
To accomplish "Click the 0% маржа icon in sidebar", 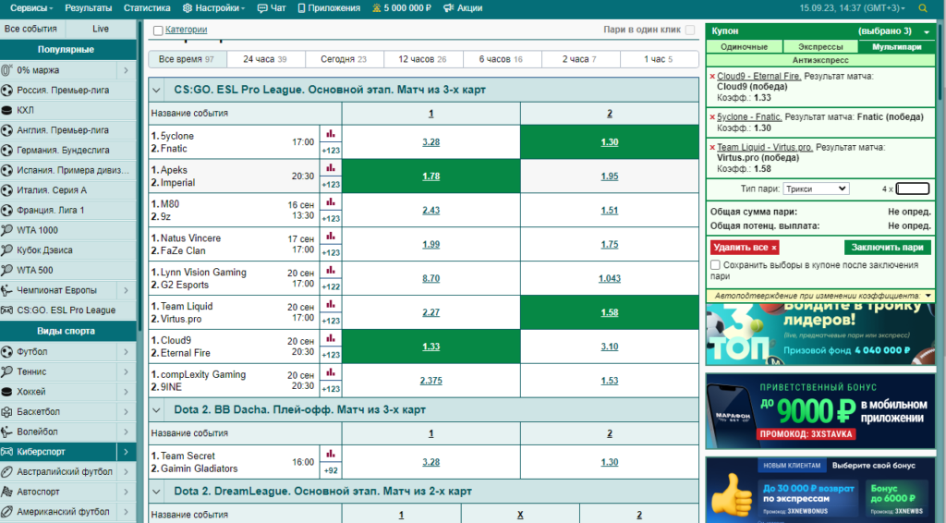I will [7, 70].
